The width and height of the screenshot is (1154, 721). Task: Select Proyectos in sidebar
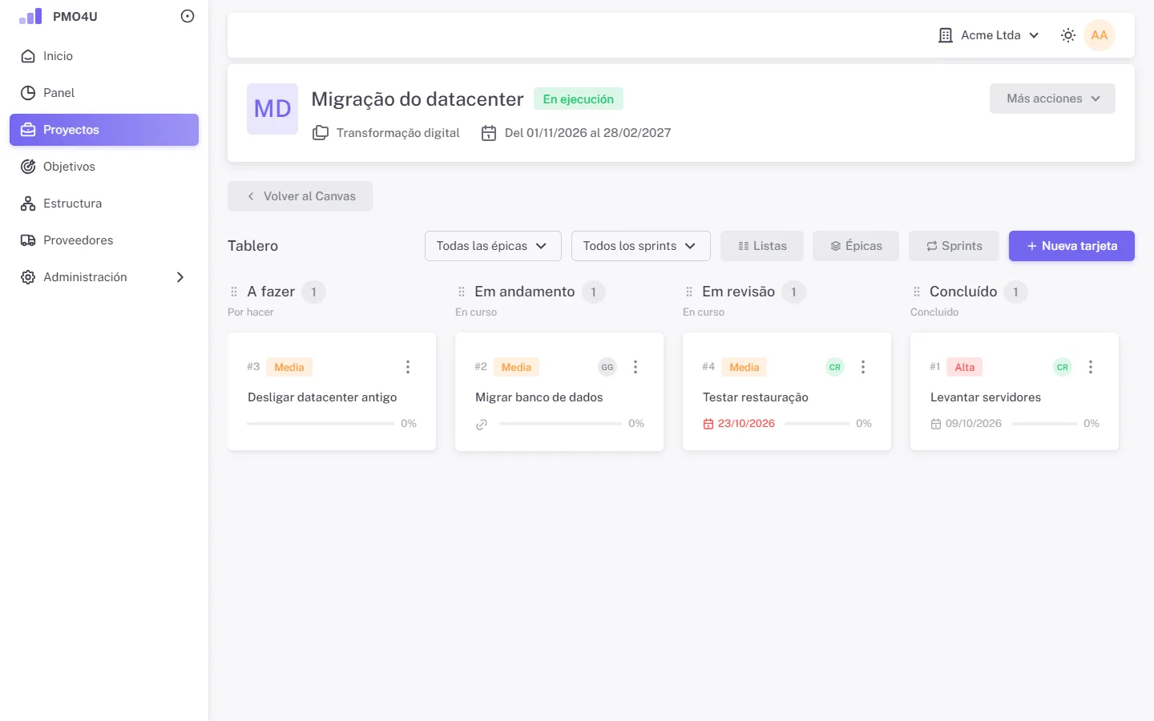point(104,130)
